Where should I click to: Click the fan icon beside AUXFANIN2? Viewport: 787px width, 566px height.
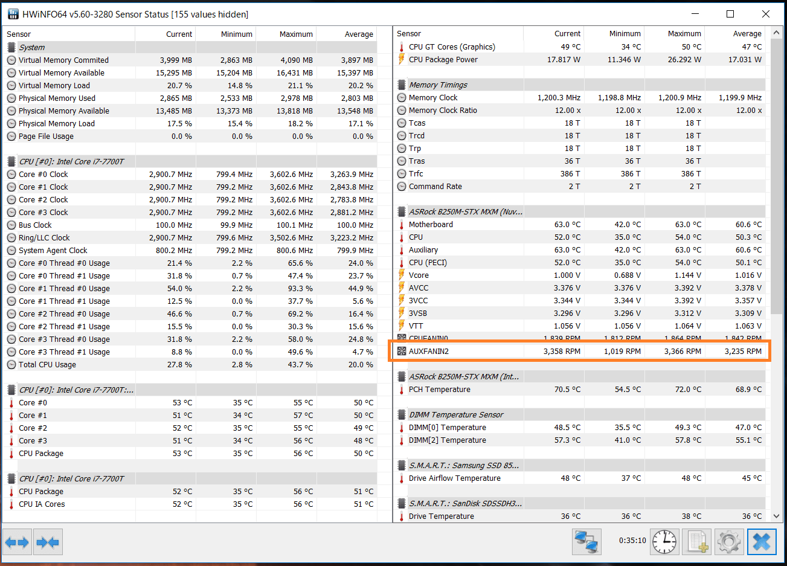point(402,351)
